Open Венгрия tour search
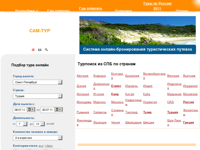This screenshot has height=150, width=200. tap(173, 76)
